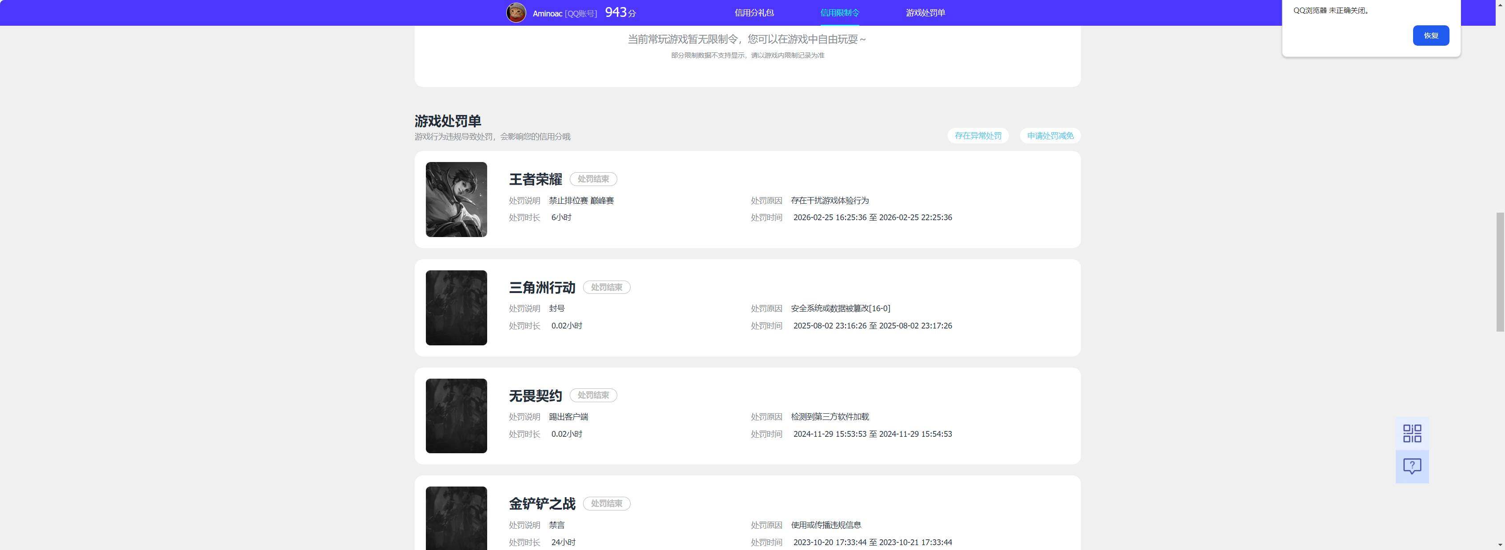Click reason 存在干扰游戏体验行为
Screen dimensions: 1505x550
[x=830, y=200]
